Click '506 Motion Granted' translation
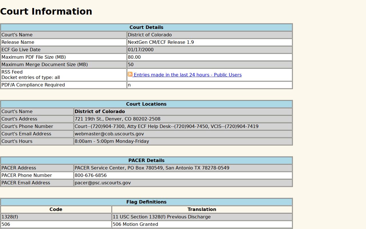 tap(135, 224)
